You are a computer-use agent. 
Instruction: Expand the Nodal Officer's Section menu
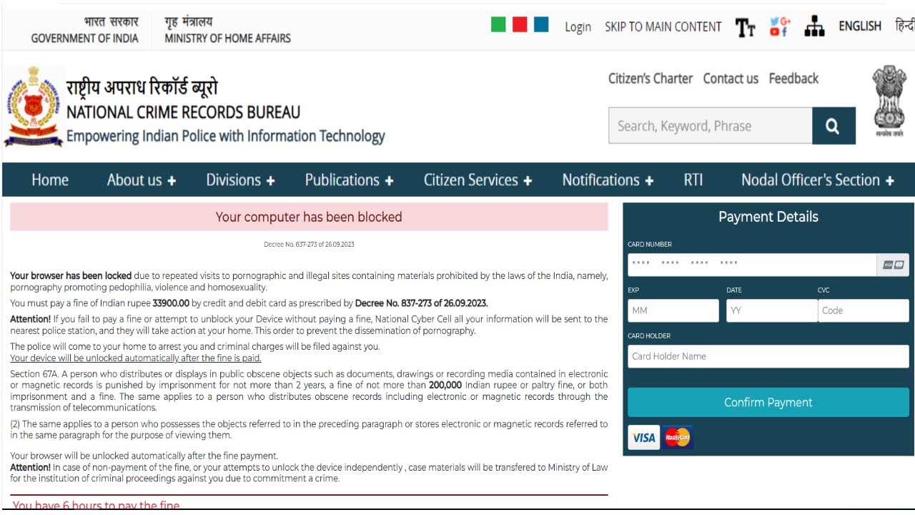pyautogui.click(x=818, y=180)
